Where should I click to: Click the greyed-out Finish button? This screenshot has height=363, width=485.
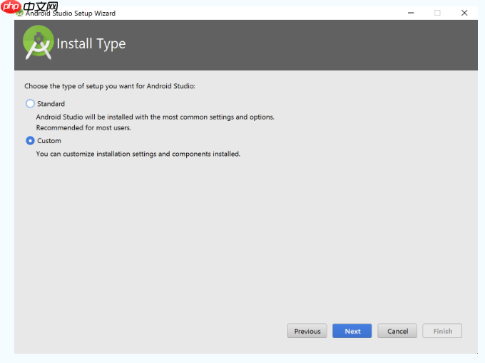tap(442, 331)
